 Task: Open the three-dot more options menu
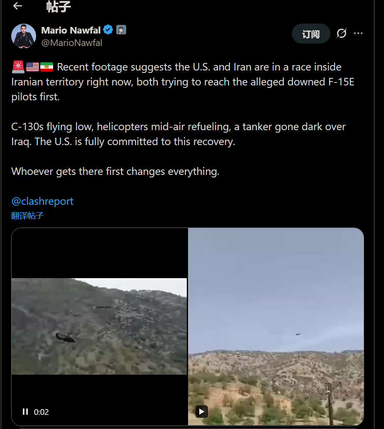pyautogui.click(x=358, y=34)
